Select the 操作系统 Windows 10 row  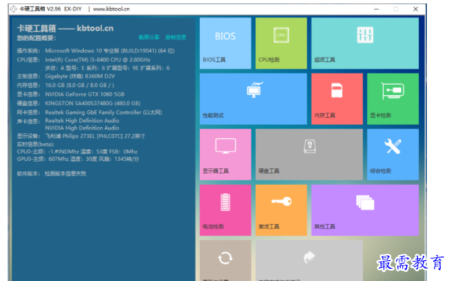click(x=96, y=51)
